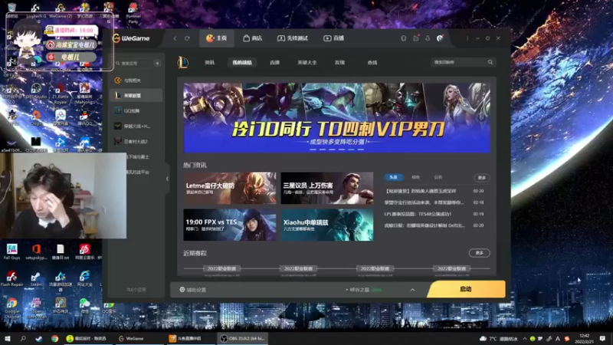613x345 pixels.
Task: Open the WeGame more options menu
Action: (x=467, y=38)
